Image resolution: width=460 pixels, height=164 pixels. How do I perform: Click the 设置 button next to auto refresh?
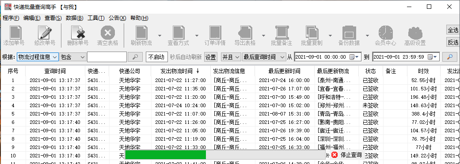tap(210, 57)
